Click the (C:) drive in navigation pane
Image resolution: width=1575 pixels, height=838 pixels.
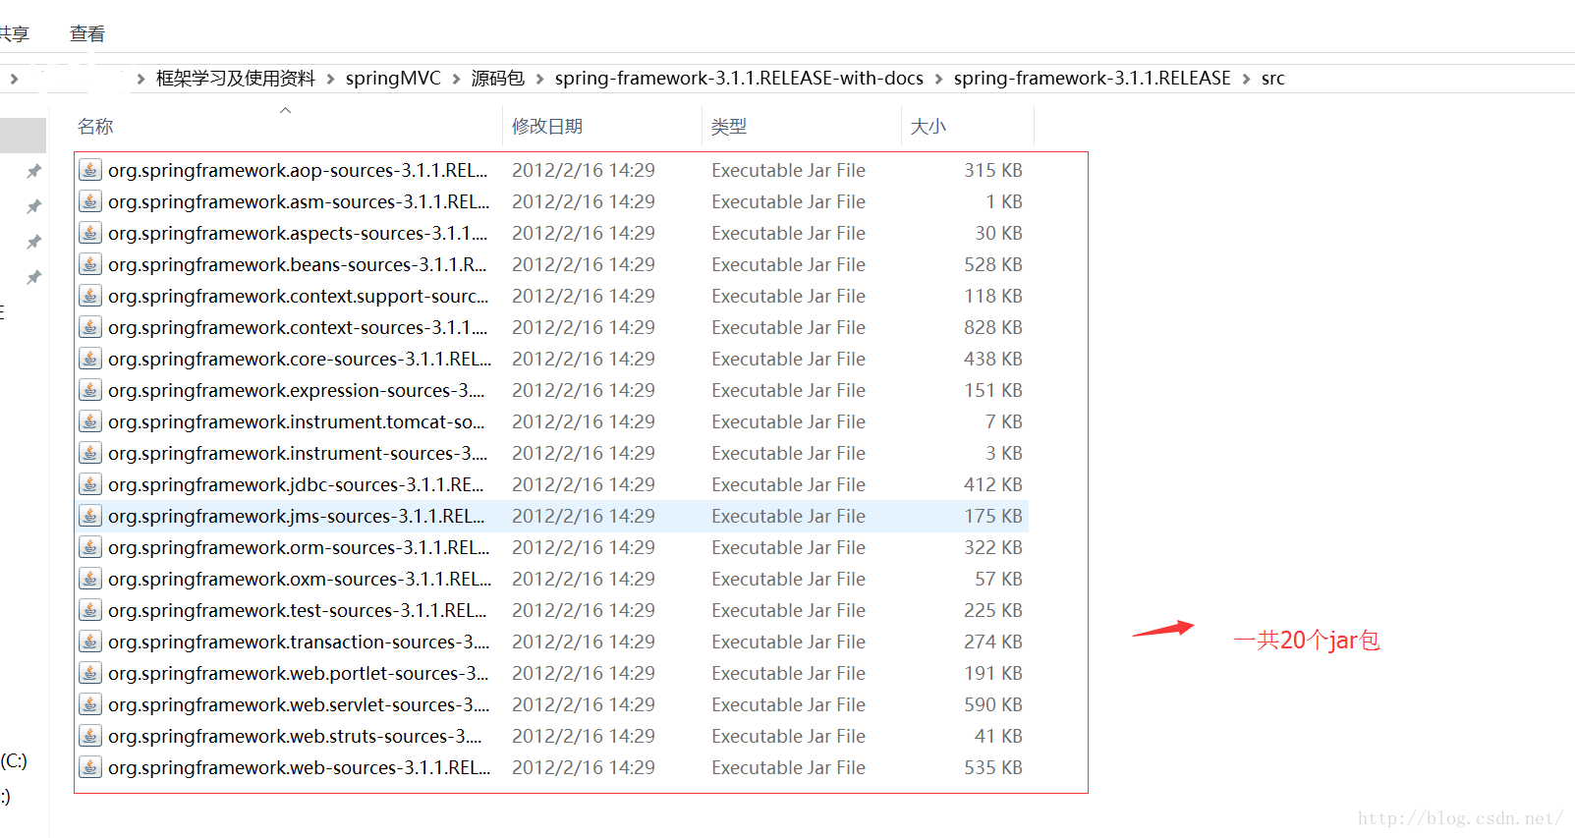[x=14, y=760]
